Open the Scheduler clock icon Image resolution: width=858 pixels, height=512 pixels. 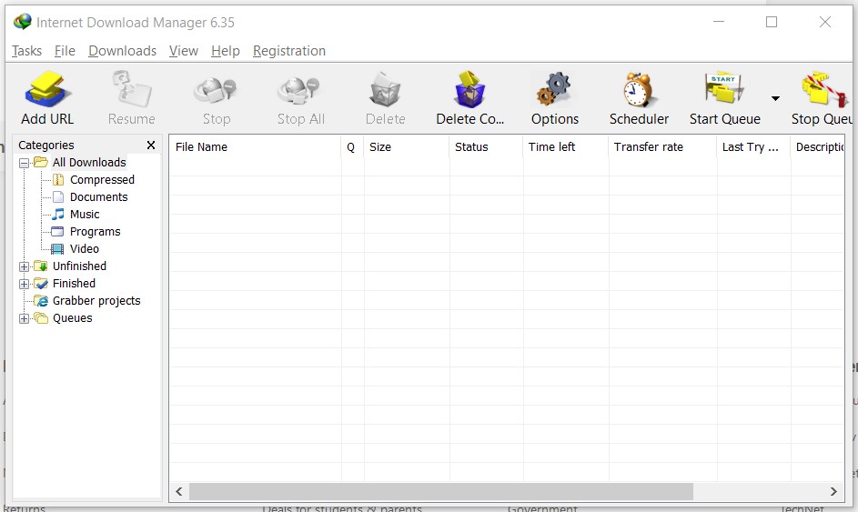639,90
